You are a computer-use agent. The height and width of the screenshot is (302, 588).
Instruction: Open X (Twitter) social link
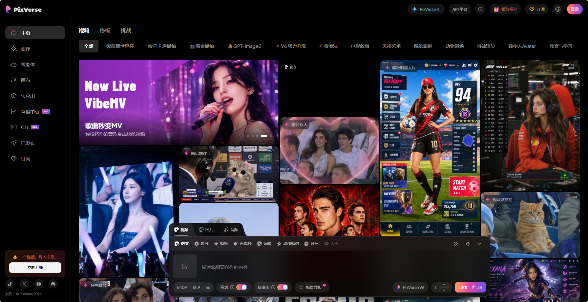(24, 284)
